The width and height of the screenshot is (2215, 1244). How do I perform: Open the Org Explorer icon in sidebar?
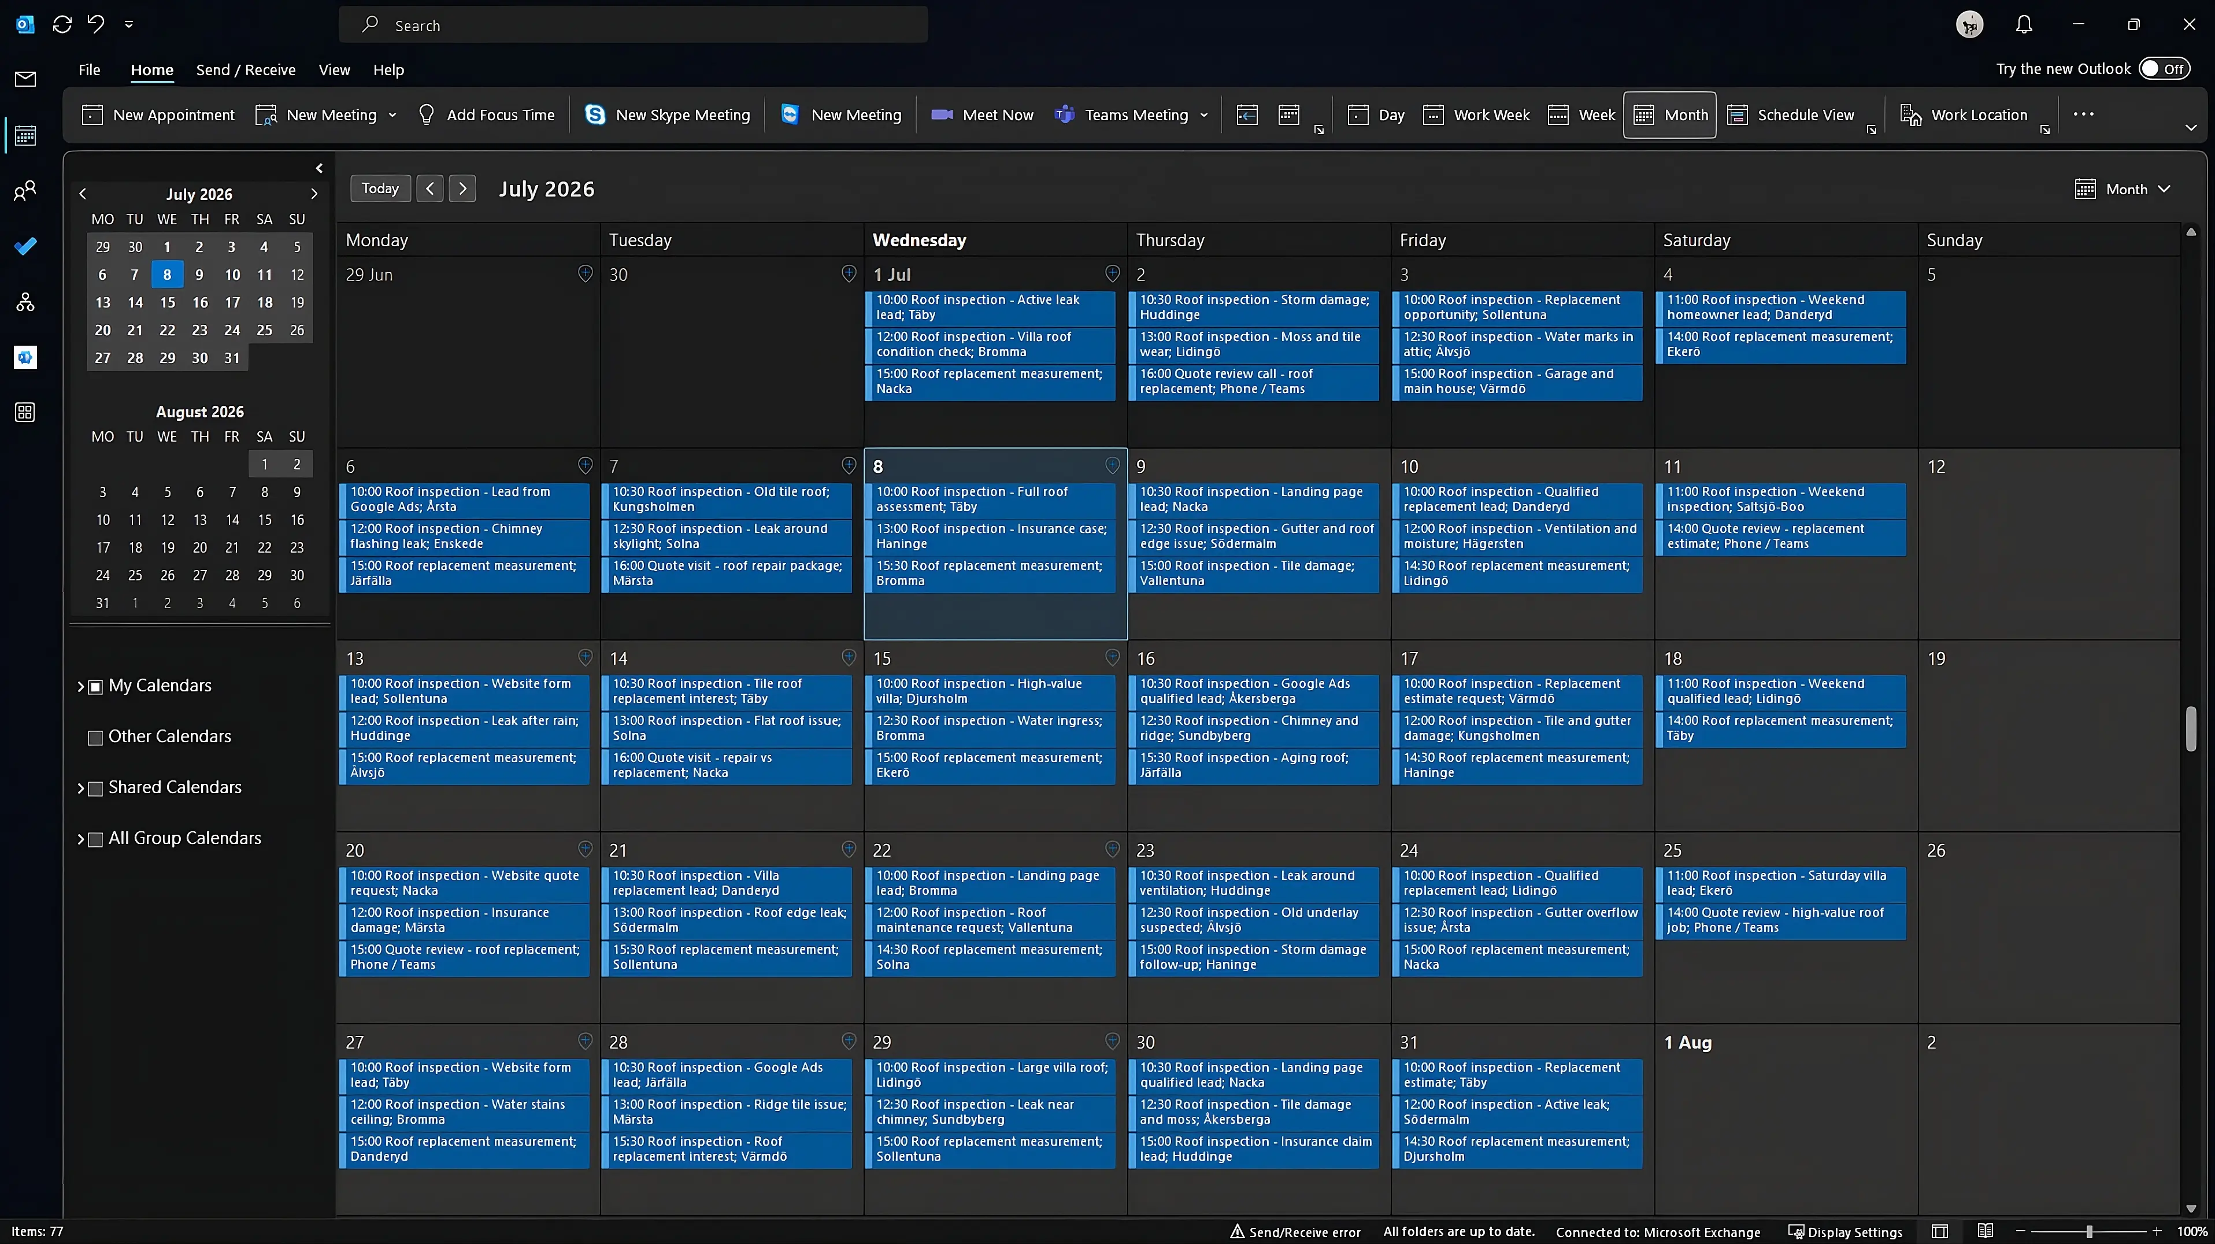pyautogui.click(x=25, y=302)
